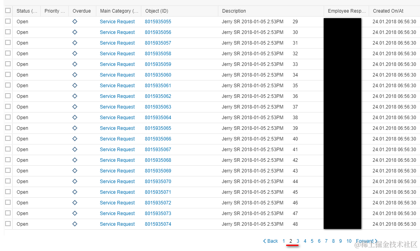420x251 pixels.
Task: Click the current page 2 indicator
Action: (x=291, y=241)
